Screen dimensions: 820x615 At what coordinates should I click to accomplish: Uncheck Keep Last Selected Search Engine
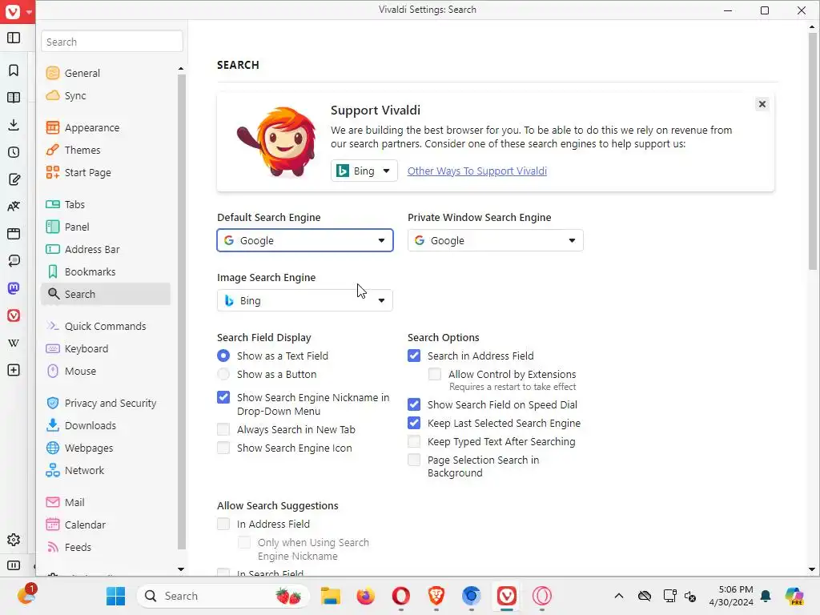pos(414,423)
